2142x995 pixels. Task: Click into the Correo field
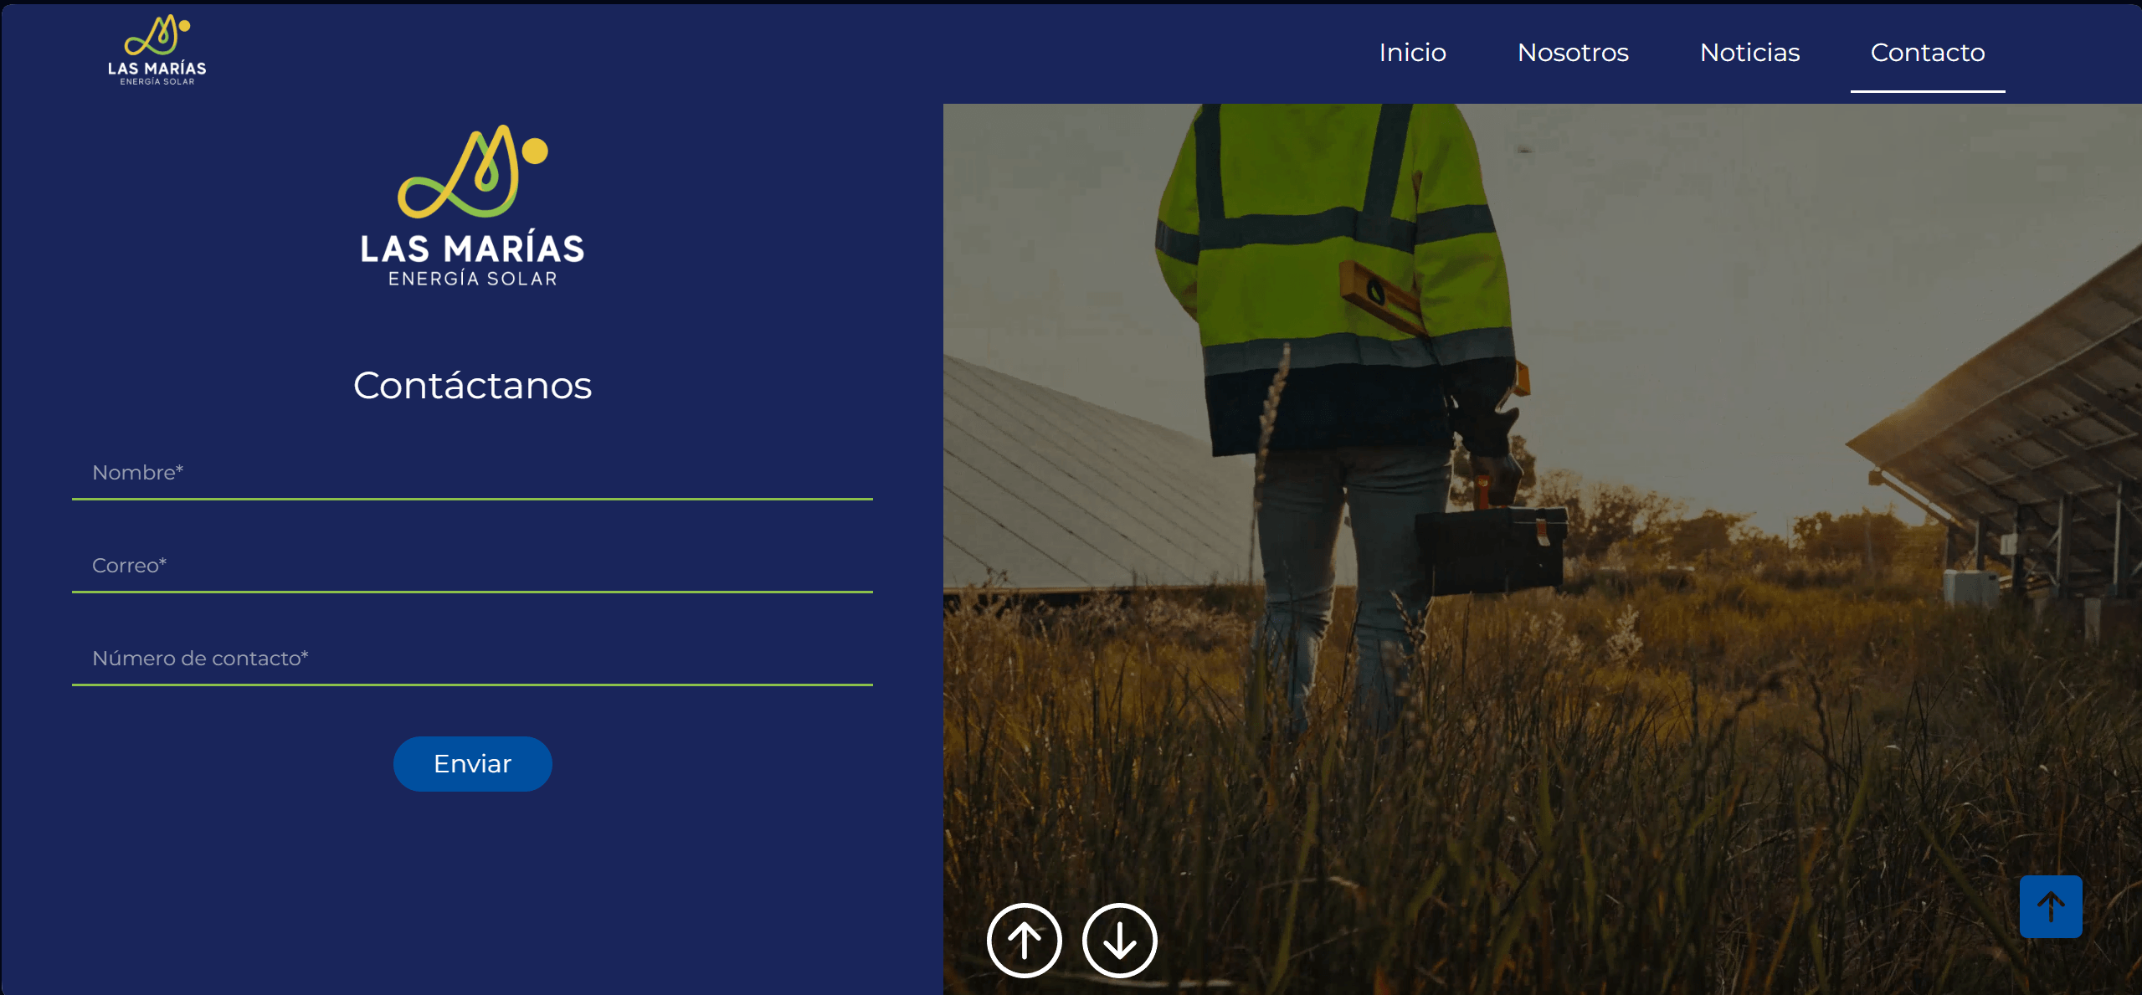click(472, 566)
